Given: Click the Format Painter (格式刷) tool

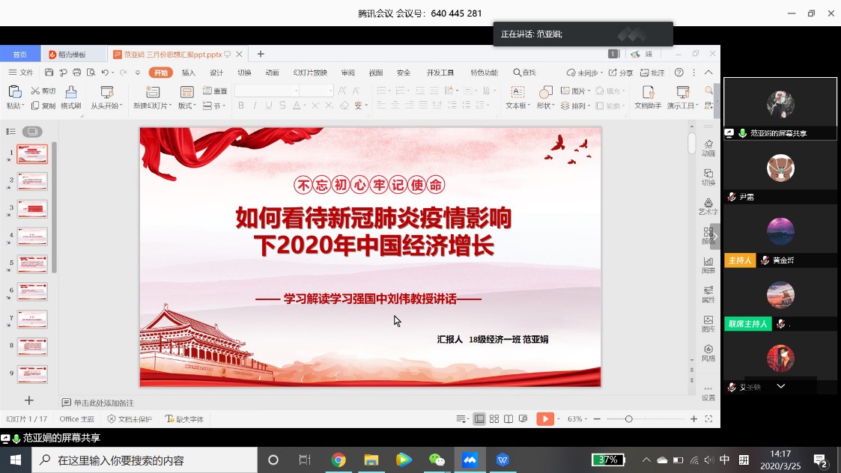Looking at the screenshot, I should pyautogui.click(x=70, y=97).
